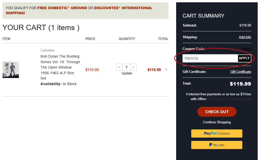Click the quantity down arrow
The height and width of the screenshot is (160, 260).
119,67
